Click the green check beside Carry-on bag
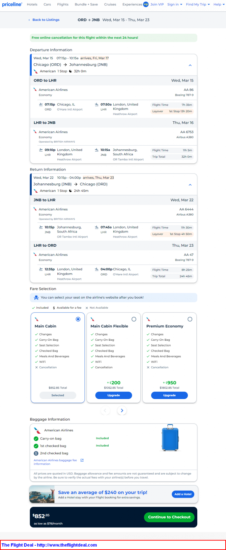Image resolution: width=226 pixels, height=550 pixels. coord(36,439)
